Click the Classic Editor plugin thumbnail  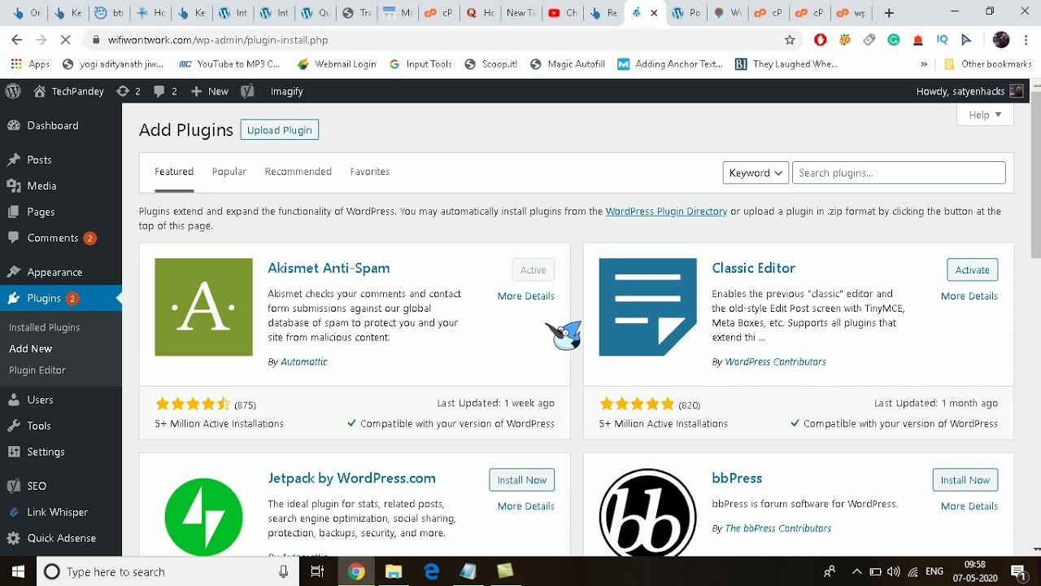click(647, 307)
